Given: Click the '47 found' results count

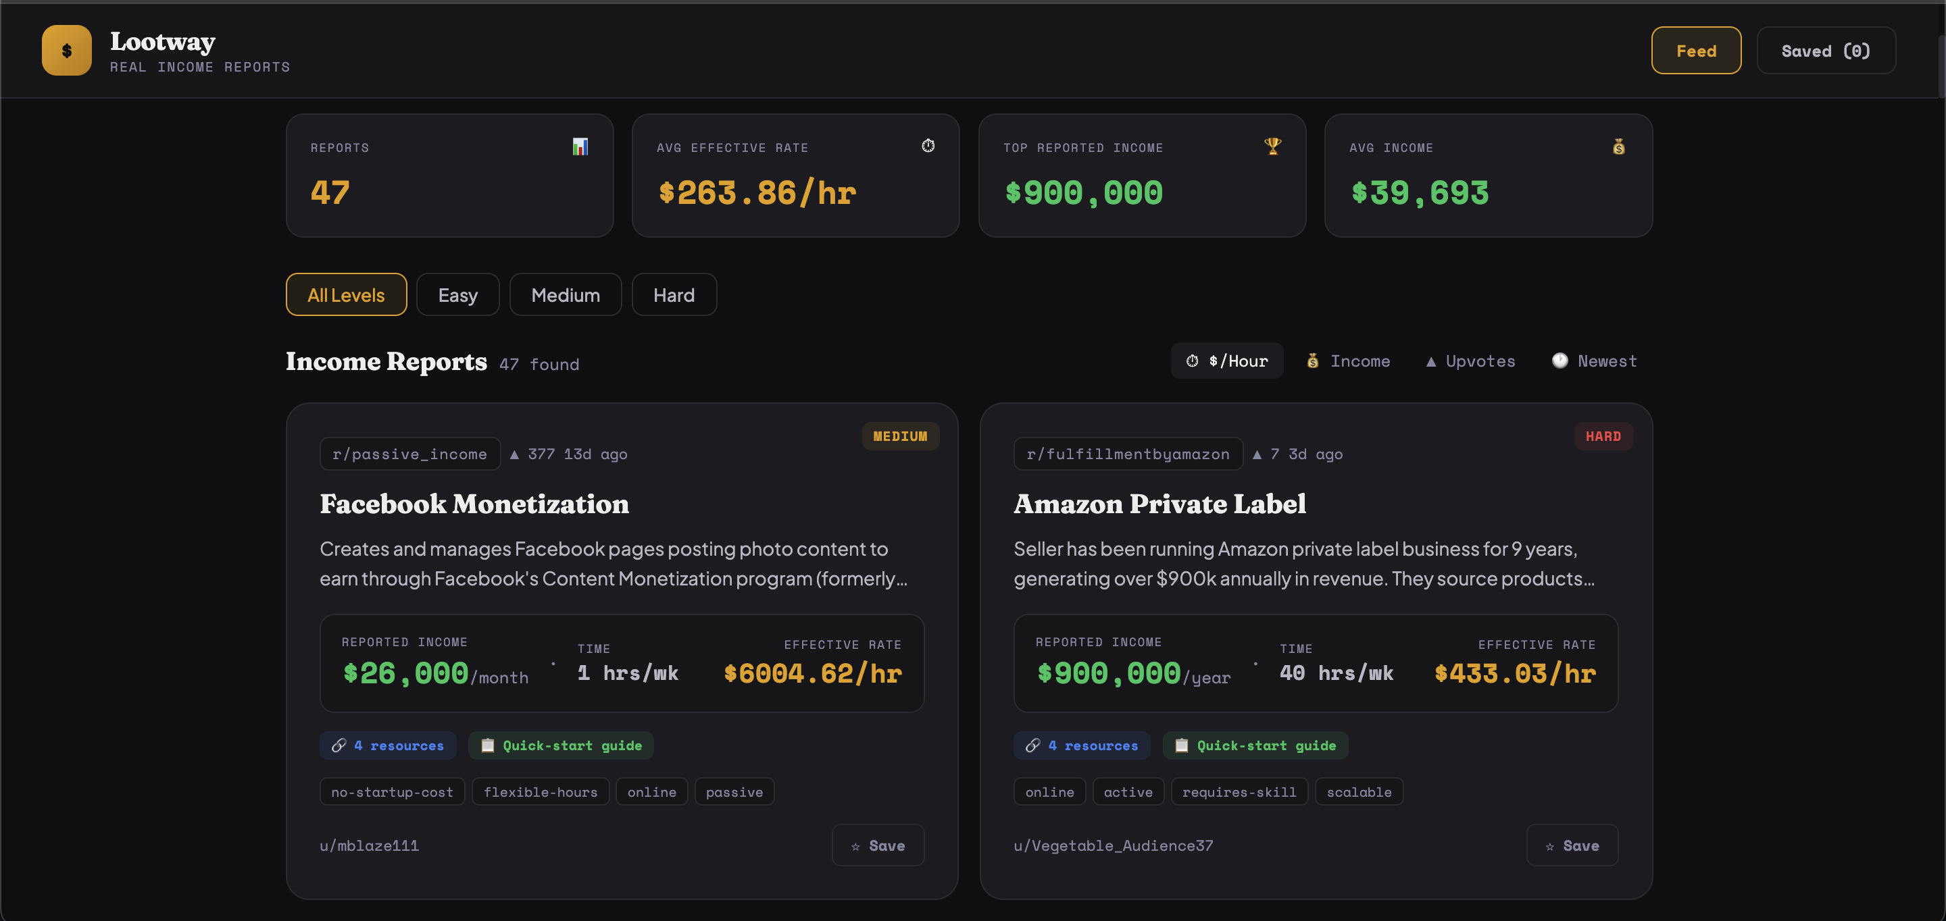Looking at the screenshot, I should (x=539, y=364).
